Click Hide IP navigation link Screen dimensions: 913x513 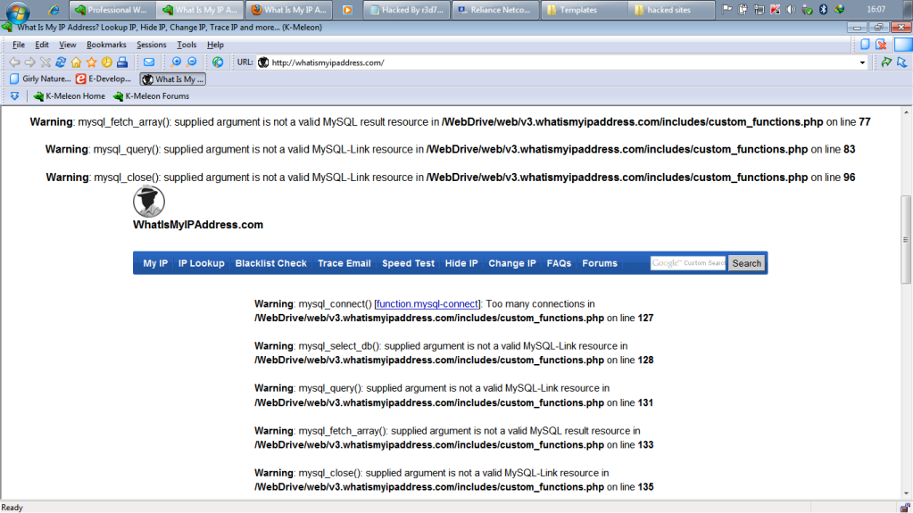pos(461,263)
